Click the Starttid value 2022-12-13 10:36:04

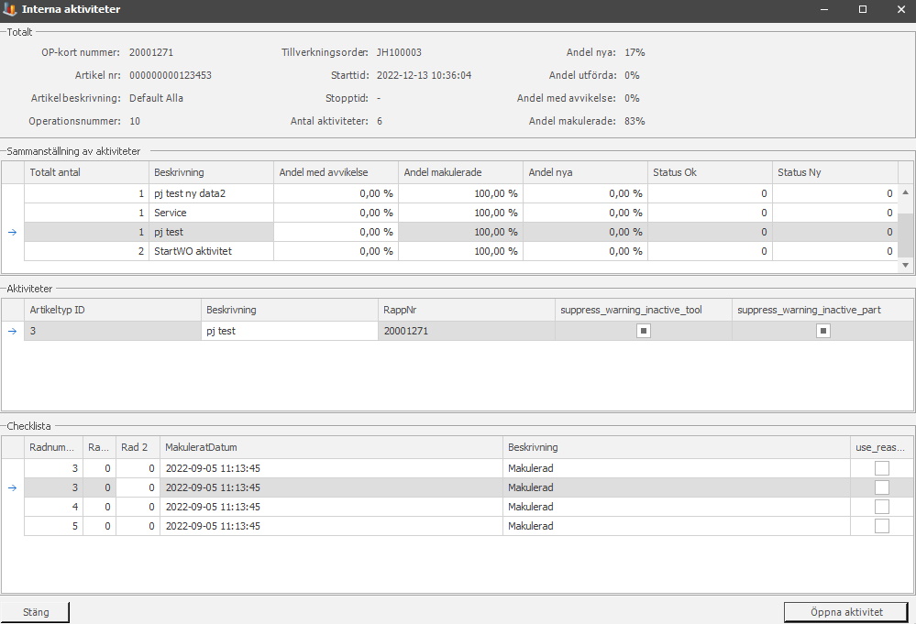pos(424,75)
